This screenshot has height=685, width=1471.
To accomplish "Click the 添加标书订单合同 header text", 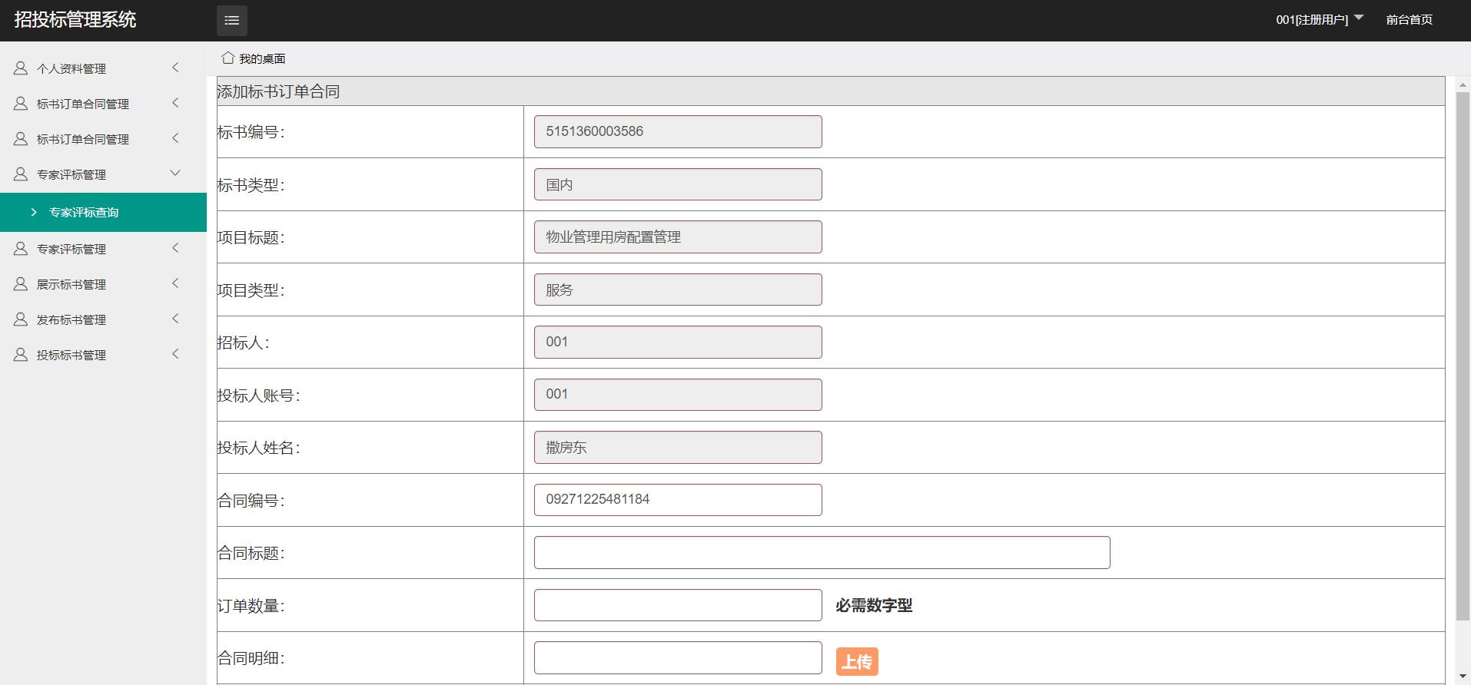I will [x=278, y=91].
